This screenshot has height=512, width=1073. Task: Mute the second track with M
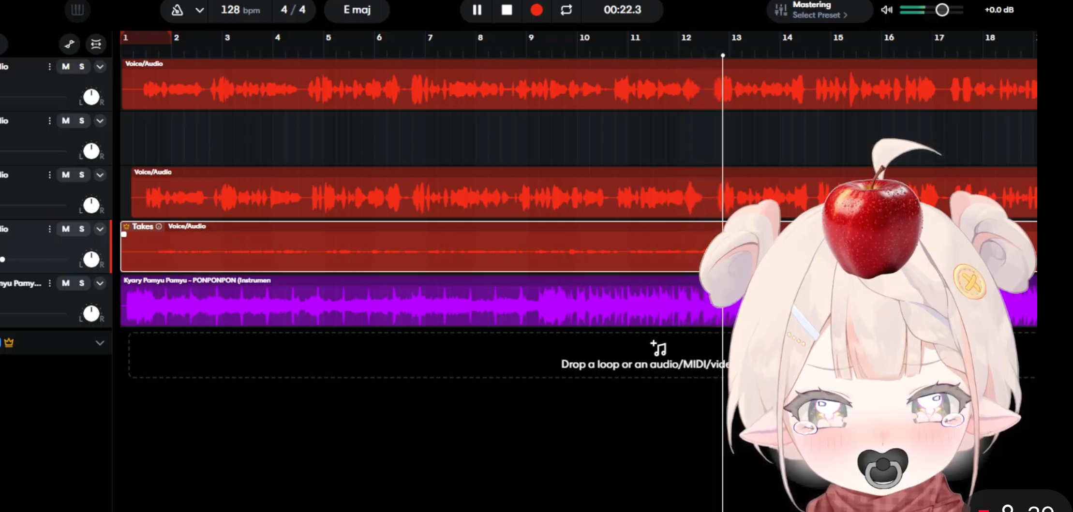coord(66,121)
